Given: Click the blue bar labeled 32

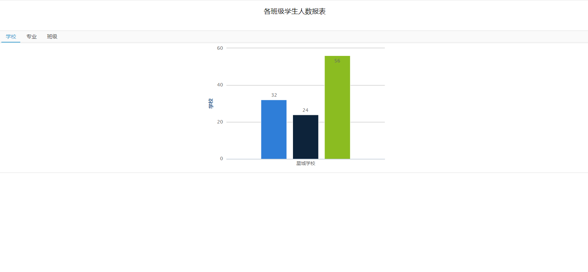Looking at the screenshot, I should (x=274, y=129).
